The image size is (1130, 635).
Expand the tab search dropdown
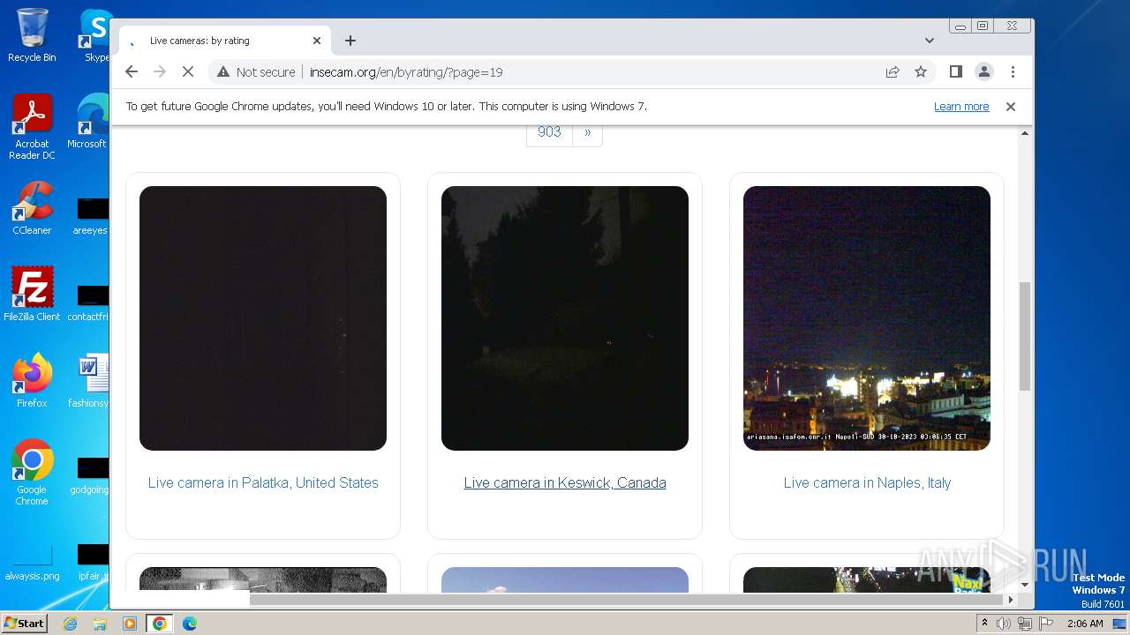(930, 41)
